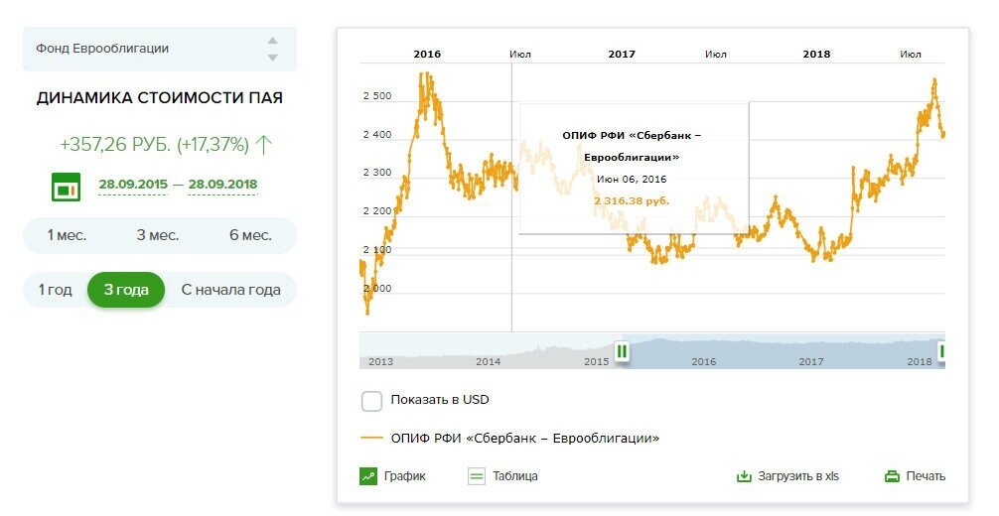Select the 1 год period option
Image resolution: width=999 pixels, height=516 pixels.
click(x=55, y=290)
